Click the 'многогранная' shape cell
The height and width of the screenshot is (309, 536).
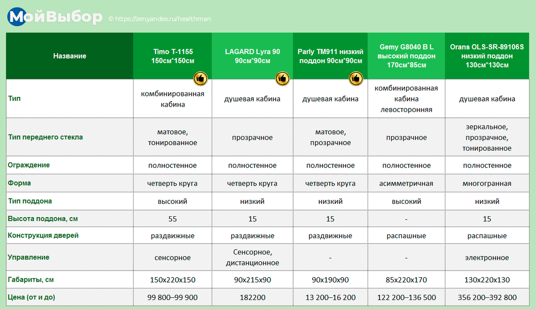[487, 183]
